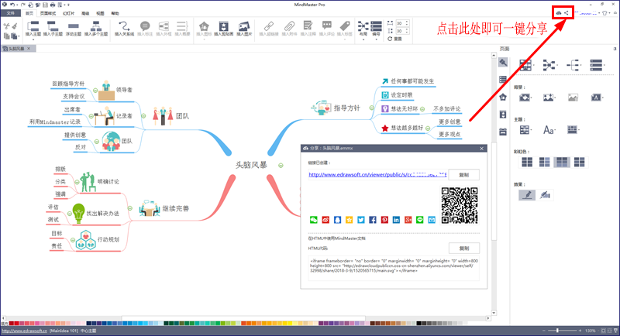Viewport: 620px width, 336px height.
Task: Share via Twitter icon in share dialog
Action: 361,220
